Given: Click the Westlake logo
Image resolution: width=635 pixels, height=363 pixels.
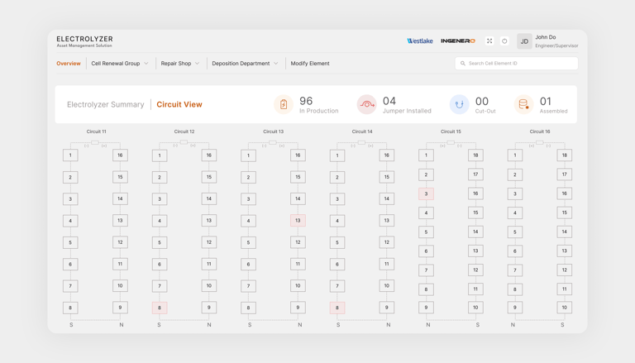Looking at the screenshot, I should 420,41.
